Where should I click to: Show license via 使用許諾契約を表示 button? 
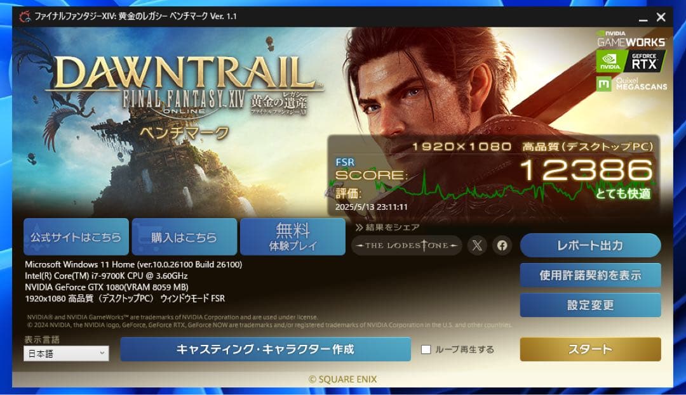590,275
